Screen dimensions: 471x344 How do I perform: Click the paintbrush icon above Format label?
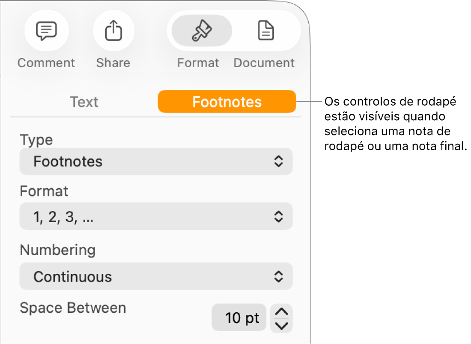(201, 30)
